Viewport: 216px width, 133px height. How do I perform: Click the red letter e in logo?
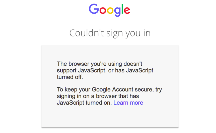pos(127,10)
